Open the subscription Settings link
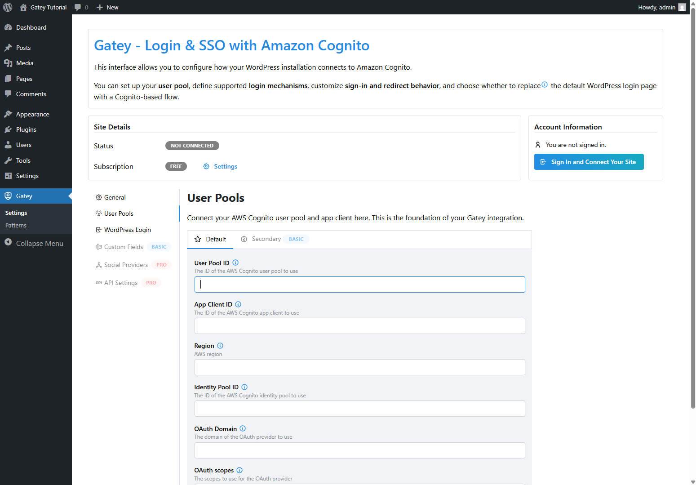The width and height of the screenshot is (696, 485). (226, 166)
